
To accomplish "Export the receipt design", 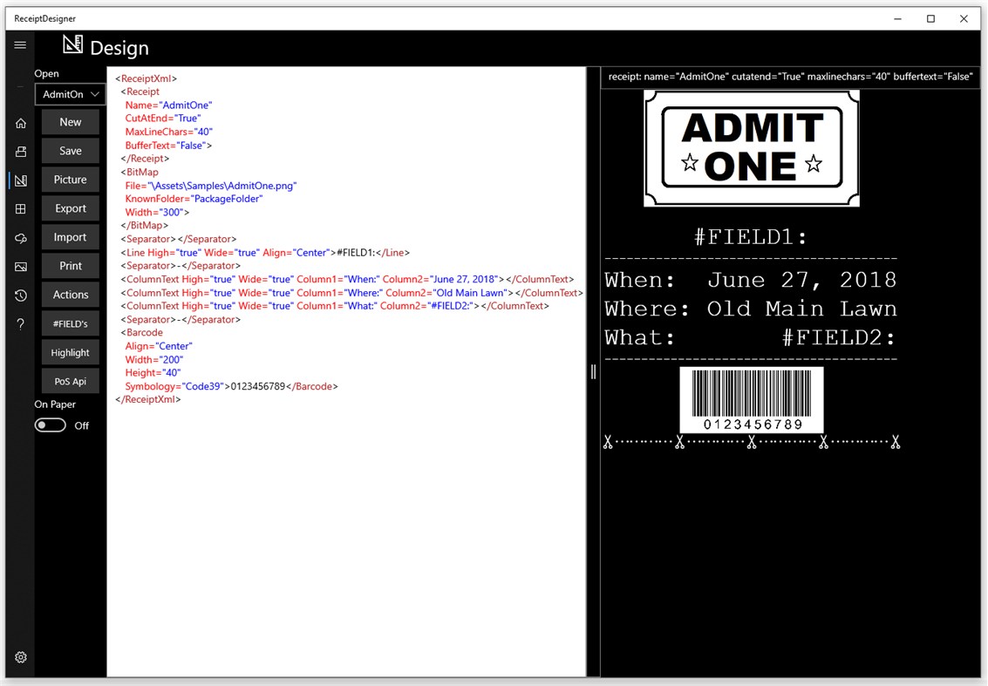I will pos(70,207).
